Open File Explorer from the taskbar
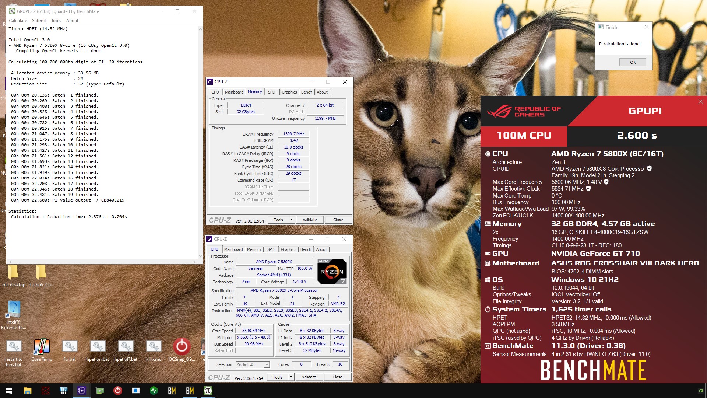This screenshot has width=707, height=398. tap(27, 391)
